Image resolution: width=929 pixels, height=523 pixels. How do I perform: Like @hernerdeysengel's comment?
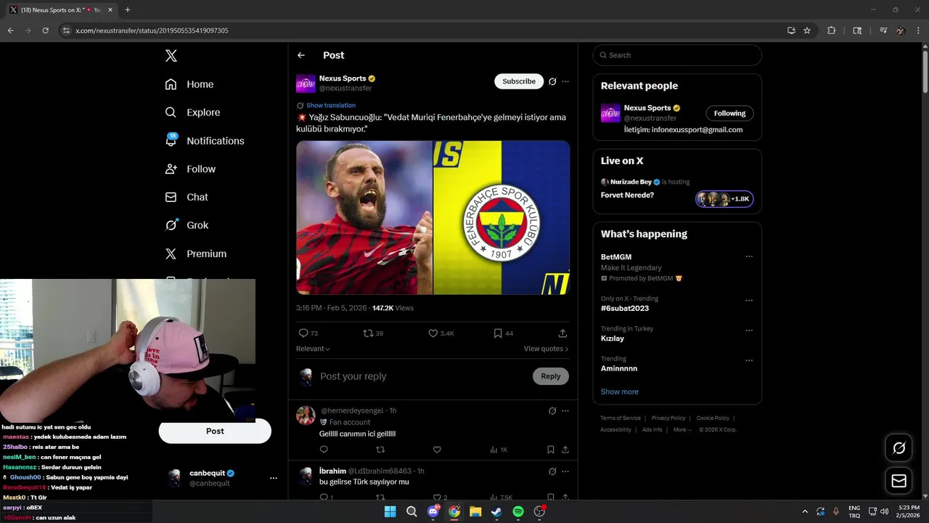[x=437, y=450]
